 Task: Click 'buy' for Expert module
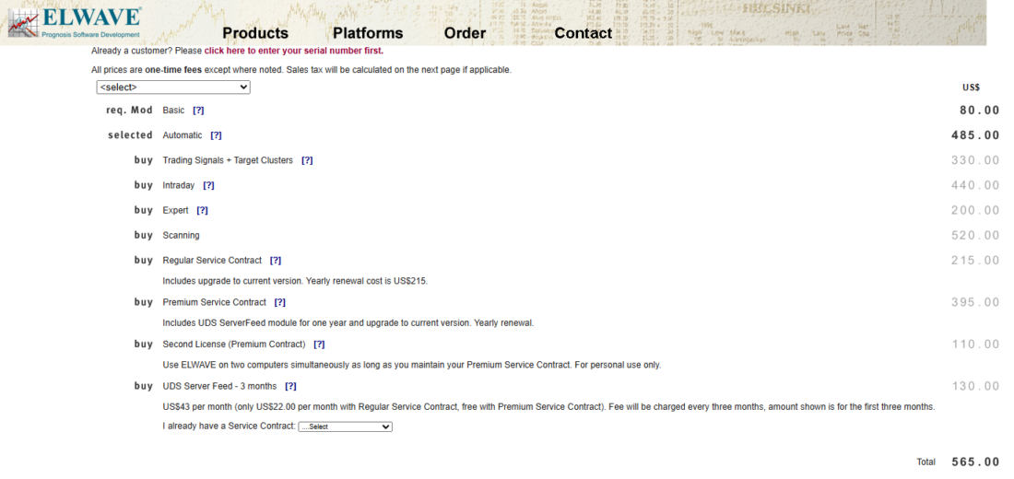point(144,210)
